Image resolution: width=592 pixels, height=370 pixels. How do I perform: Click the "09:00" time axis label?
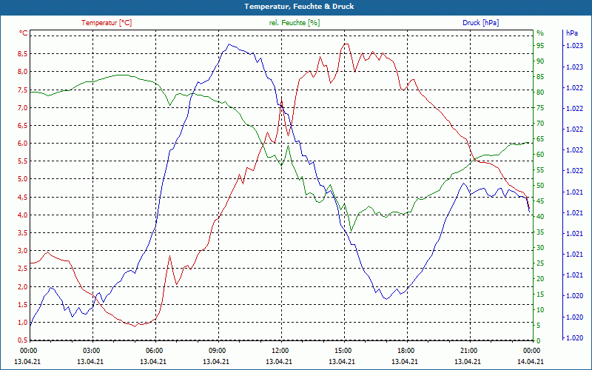(217, 350)
